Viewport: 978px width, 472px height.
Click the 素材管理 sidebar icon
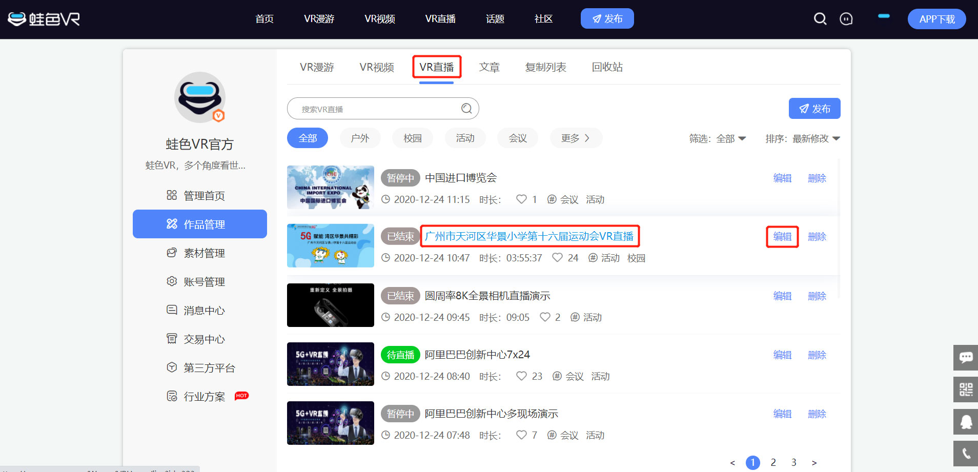pyautogui.click(x=172, y=253)
